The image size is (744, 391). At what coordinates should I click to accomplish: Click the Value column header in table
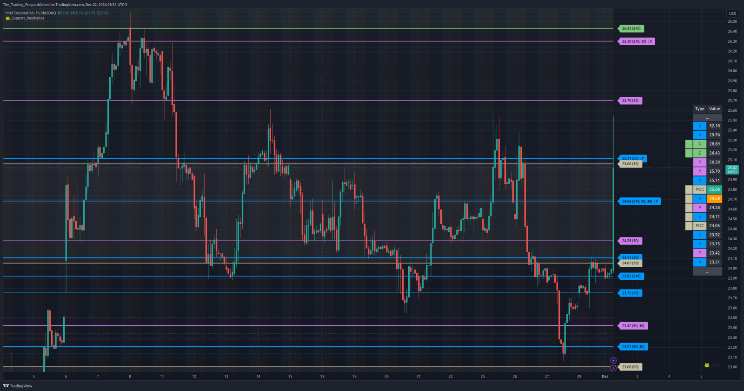(x=715, y=109)
